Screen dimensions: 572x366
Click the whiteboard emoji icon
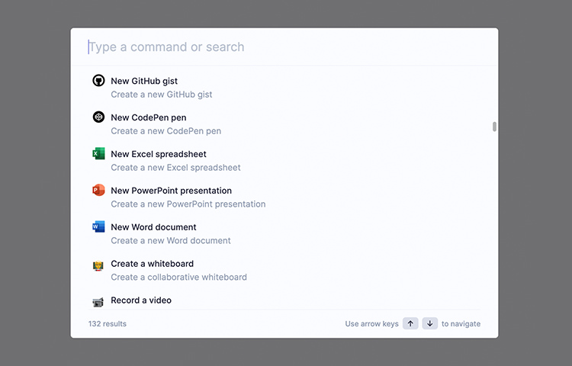98,266
